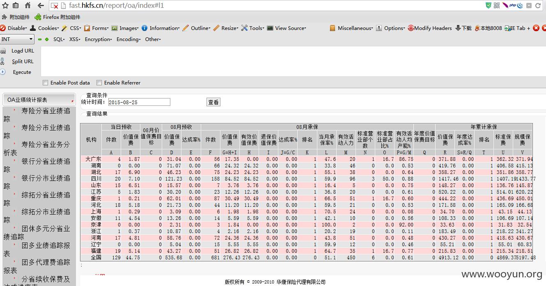Viewport: 546px width, 286px height.
Task: Click the first red X error icon
Action: pos(536,28)
